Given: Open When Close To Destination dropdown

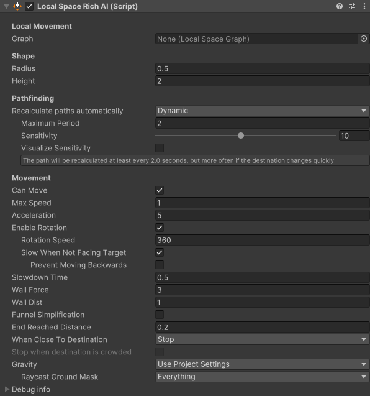Looking at the screenshot, I should pos(263,339).
